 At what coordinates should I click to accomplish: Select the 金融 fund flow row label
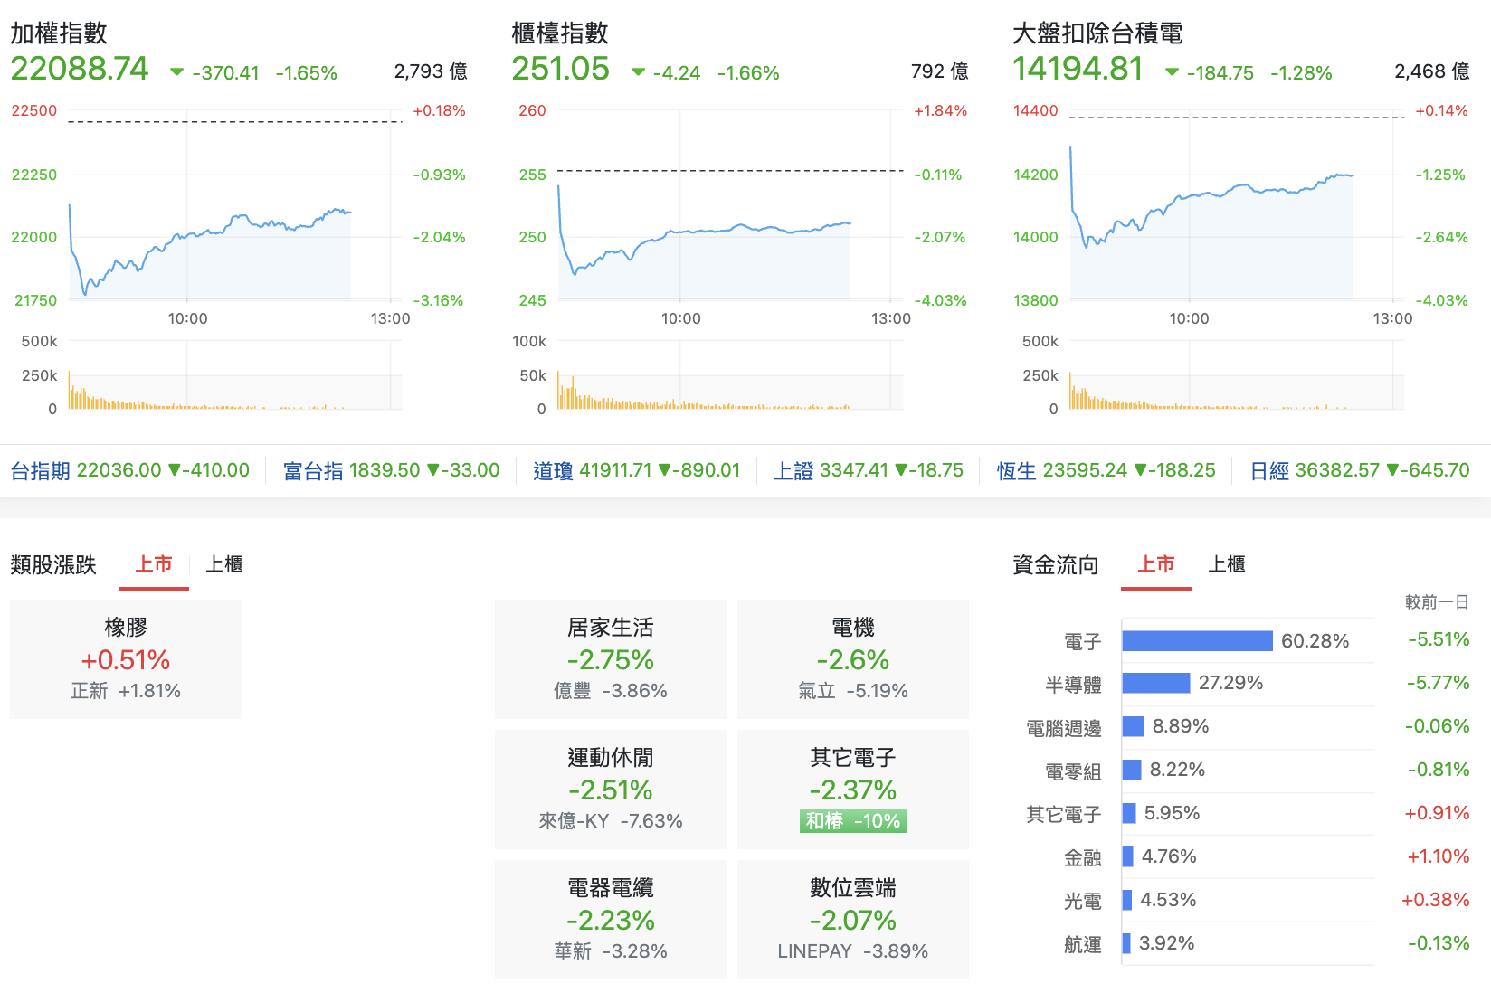1083,858
